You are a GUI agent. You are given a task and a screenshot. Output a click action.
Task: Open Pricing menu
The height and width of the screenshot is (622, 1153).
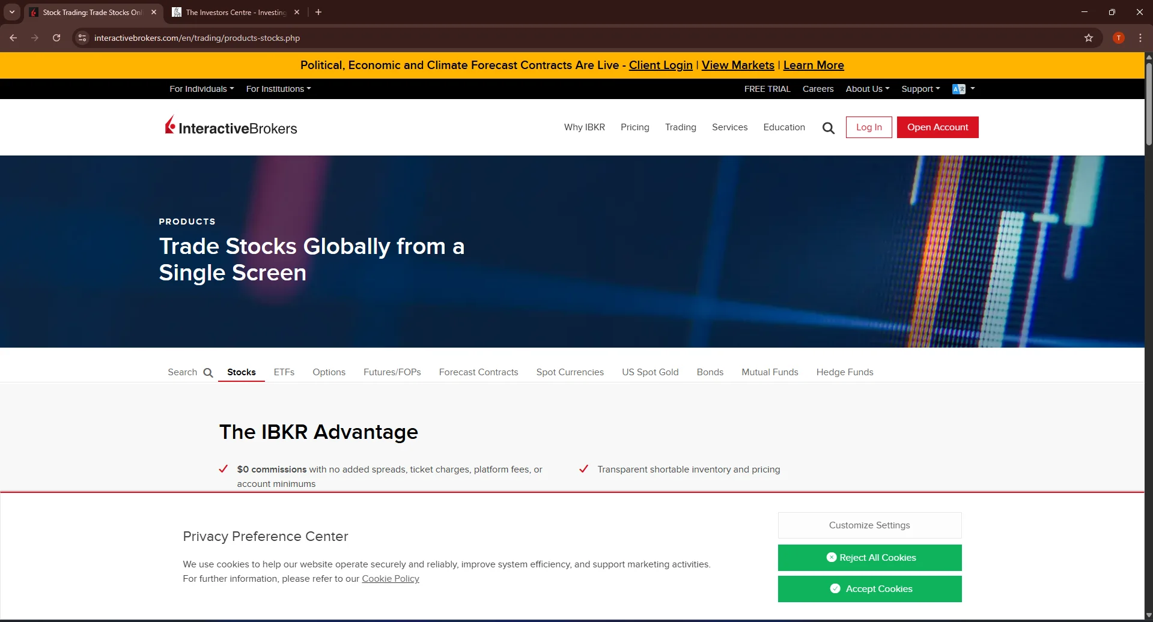point(635,127)
